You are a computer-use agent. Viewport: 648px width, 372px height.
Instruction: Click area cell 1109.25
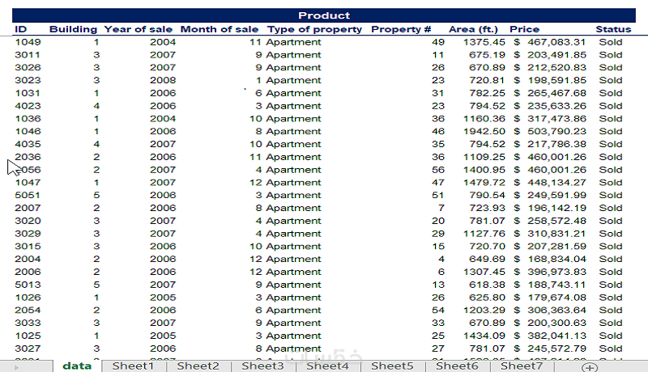pos(484,157)
